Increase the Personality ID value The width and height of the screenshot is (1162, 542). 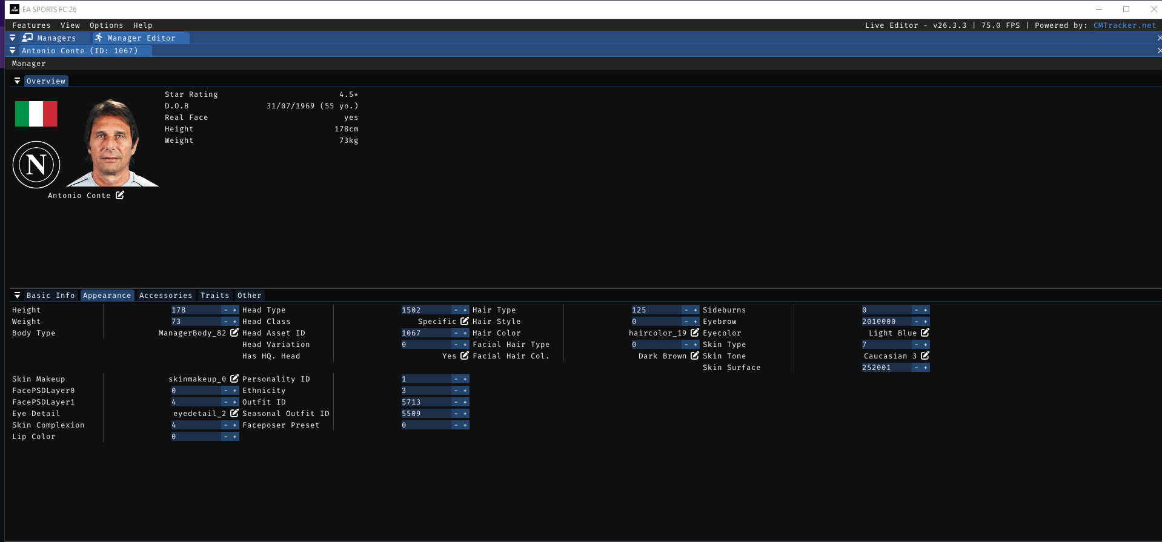click(465, 379)
